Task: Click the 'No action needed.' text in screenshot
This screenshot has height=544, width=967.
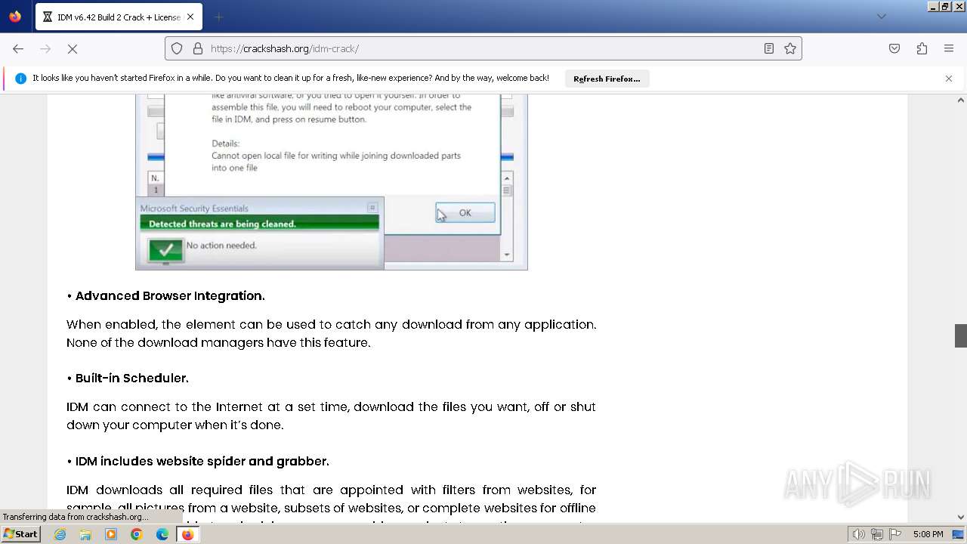Action: coord(221,246)
